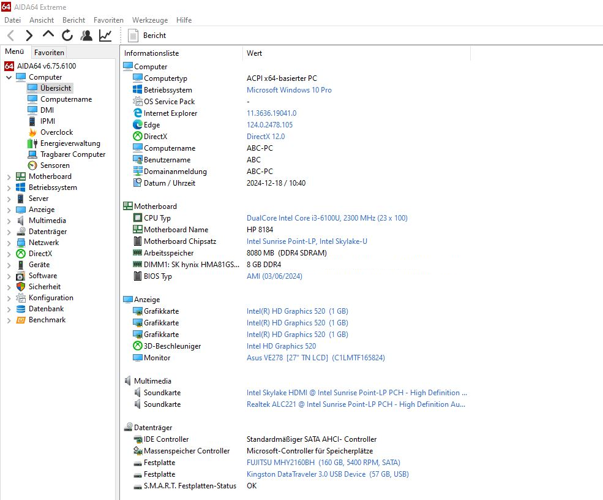Click the Bericht report button
Image resolution: width=603 pixels, height=500 pixels.
(x=148, y=36)
